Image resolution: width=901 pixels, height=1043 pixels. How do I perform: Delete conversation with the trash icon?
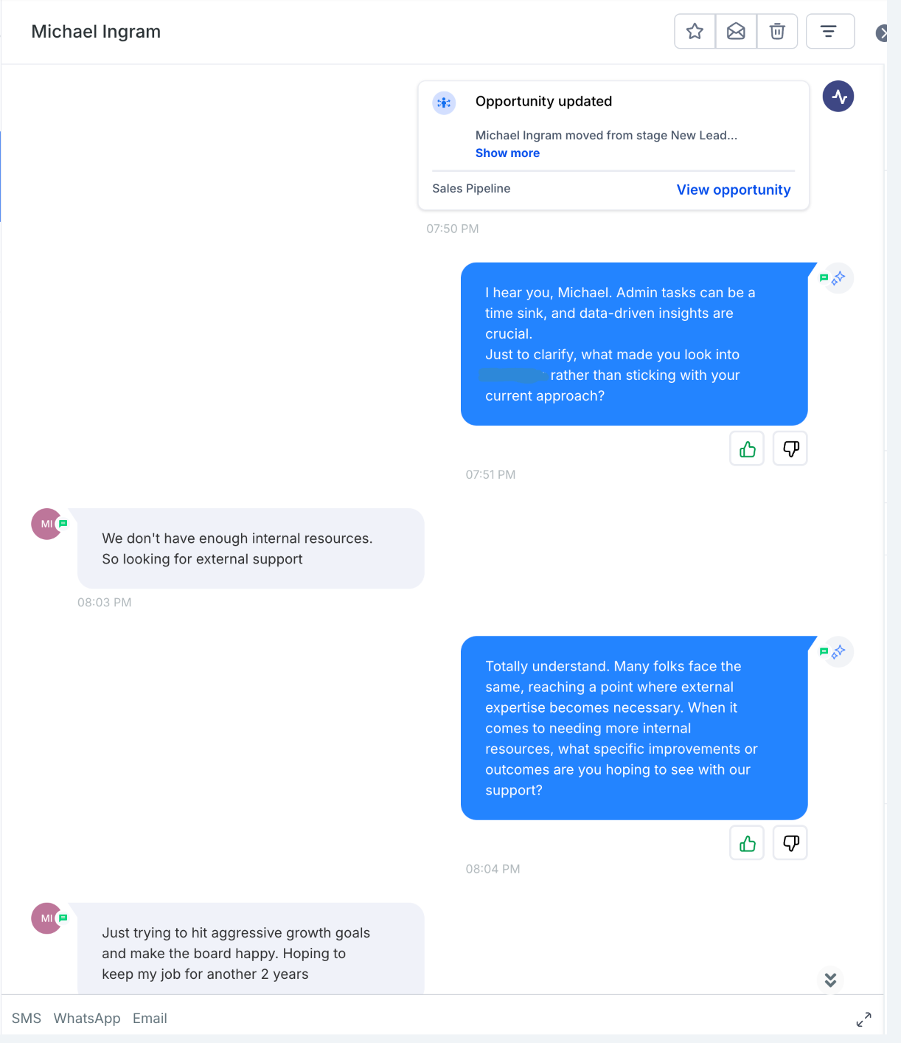click(x=777, y=31)
